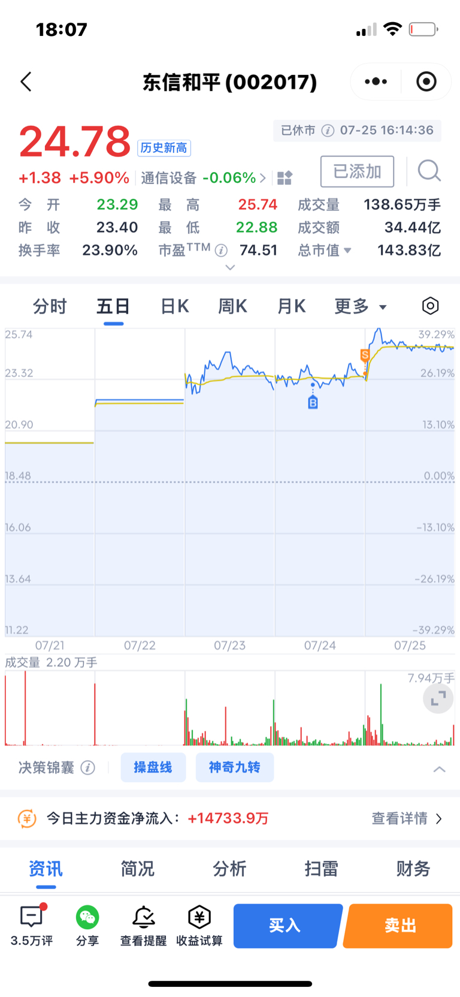
Task: Open chart settings hexagon icon
Action: click(x=430, y=306)
